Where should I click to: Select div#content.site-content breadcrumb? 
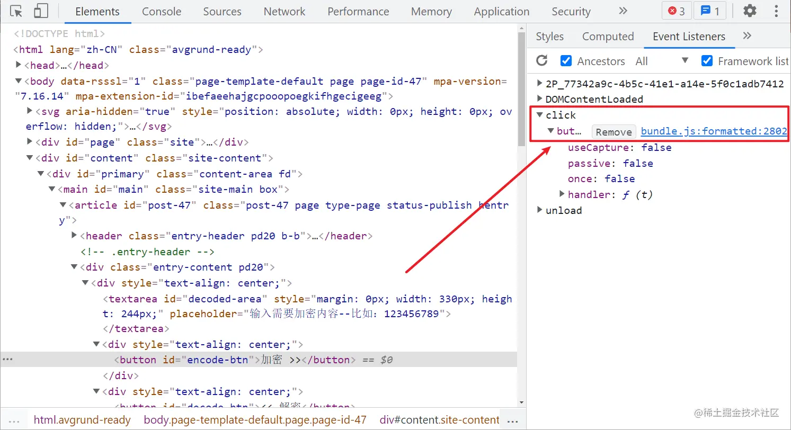tap(439, 420)
